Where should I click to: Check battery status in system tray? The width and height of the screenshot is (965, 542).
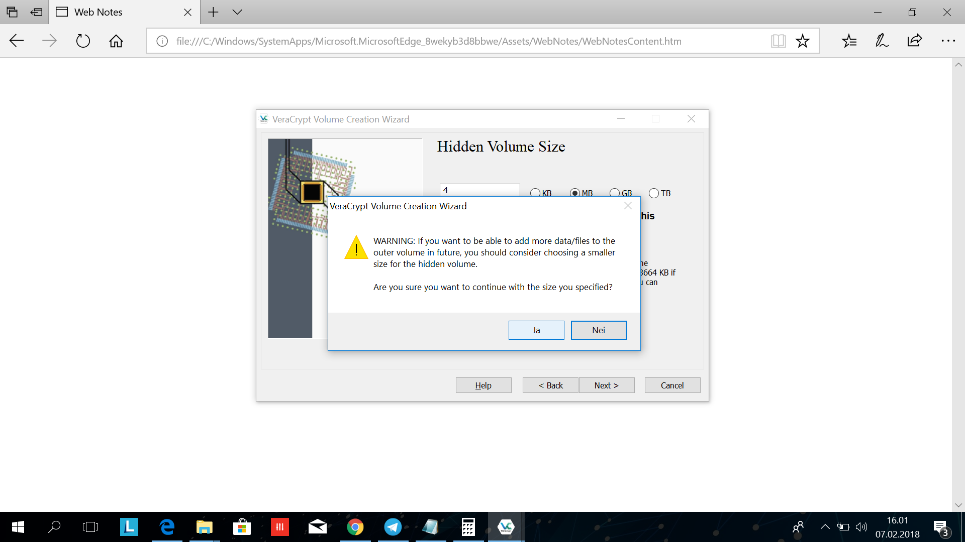click(843, 527)
